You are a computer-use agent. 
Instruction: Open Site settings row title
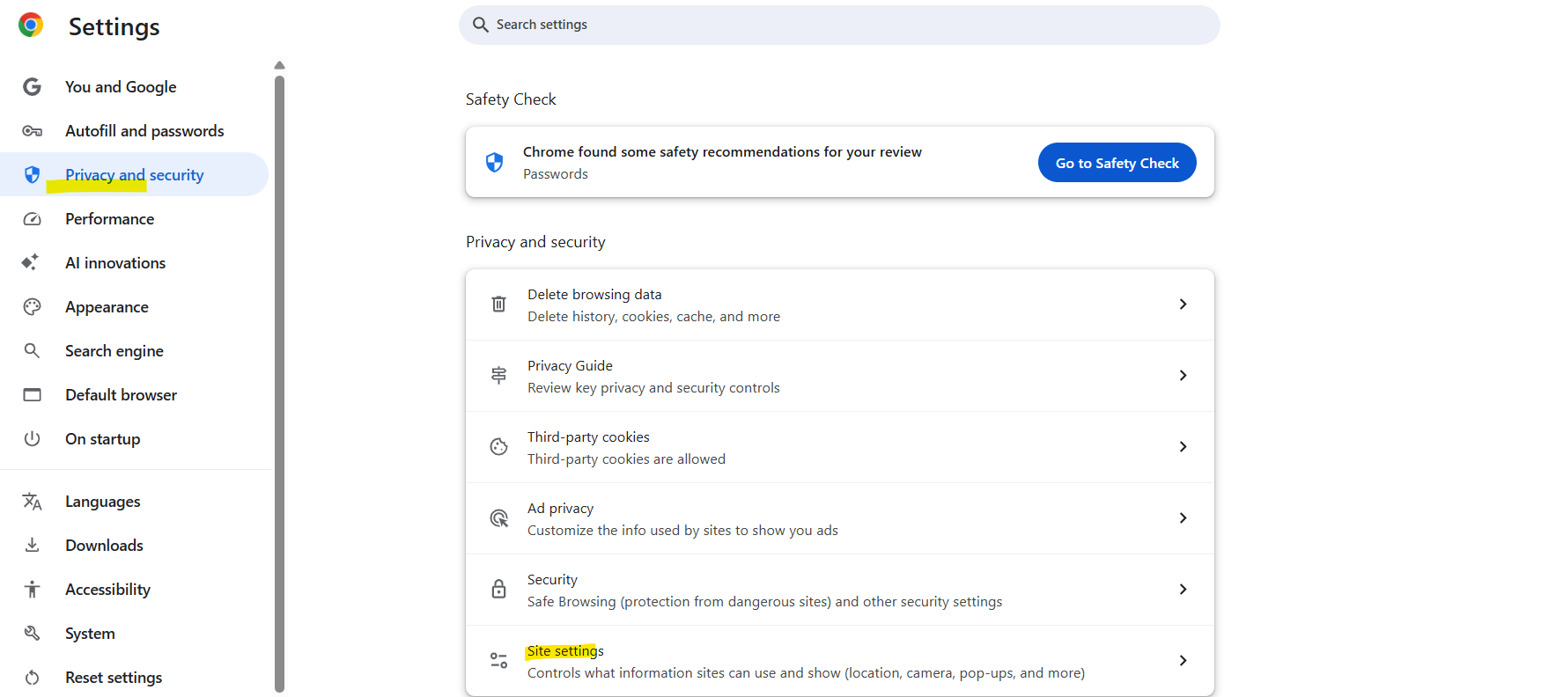coord(565,650)
